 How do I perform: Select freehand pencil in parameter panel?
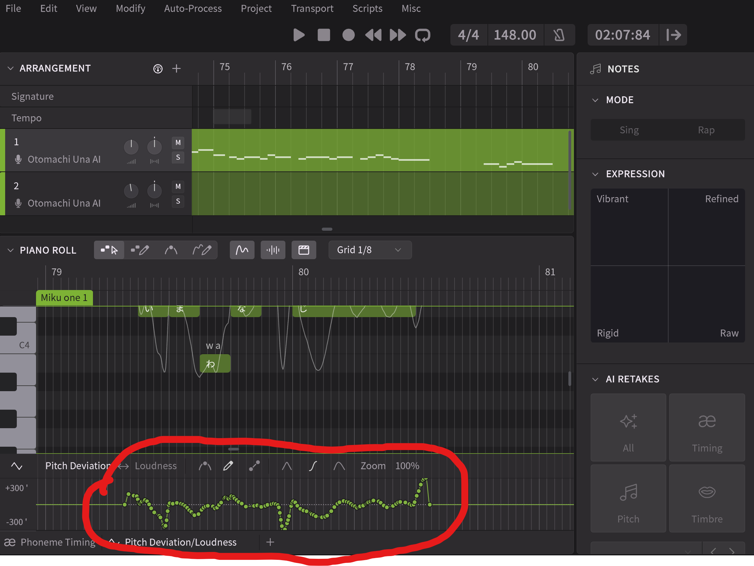[x=228, y=466]
